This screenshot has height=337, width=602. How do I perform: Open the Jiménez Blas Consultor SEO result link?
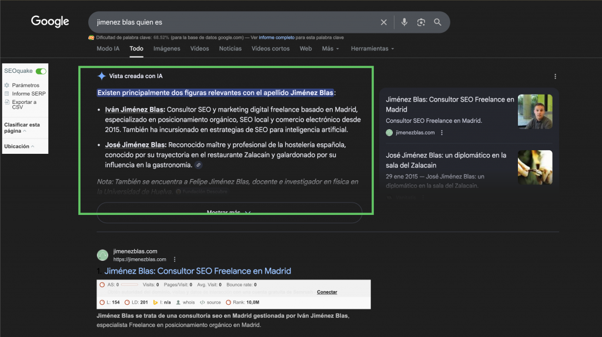click(198, 271)
